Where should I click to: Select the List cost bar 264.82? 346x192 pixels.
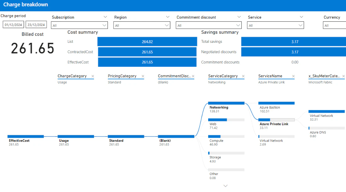click(x=147, y=42)
